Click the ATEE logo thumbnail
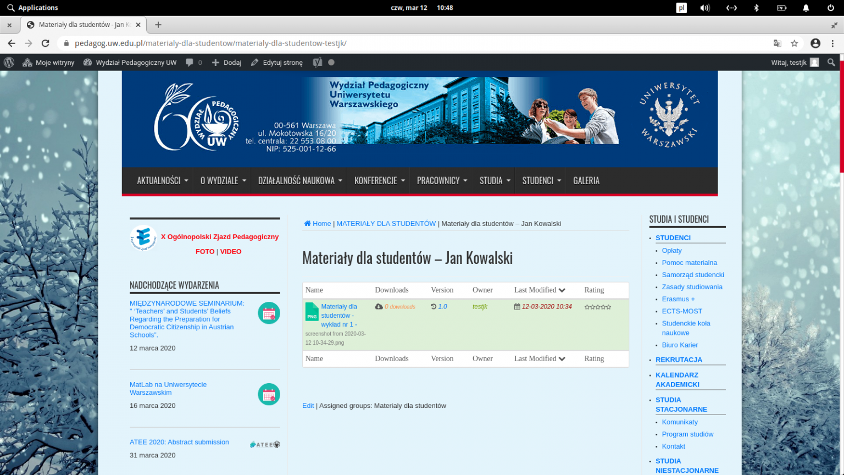The height and width of the screenshot is (475, 844). tap(265, 445)
